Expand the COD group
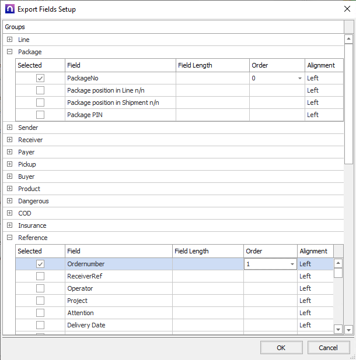Viewport: 356px width, 360px height. 9,213
